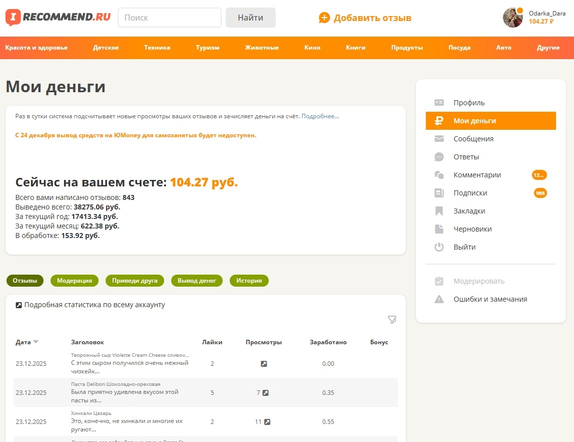Switch to the Модерация tab

(x=74, y=281)
